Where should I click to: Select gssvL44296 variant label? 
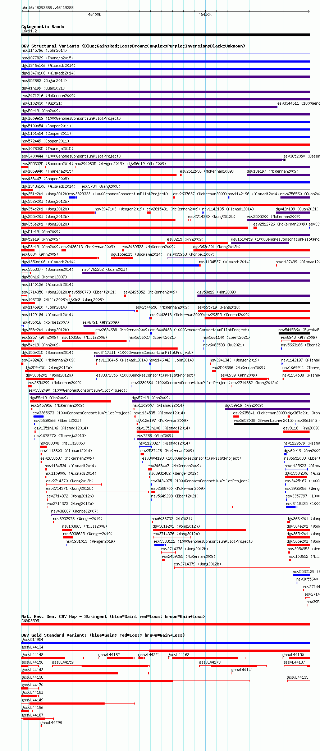(51, 723)
